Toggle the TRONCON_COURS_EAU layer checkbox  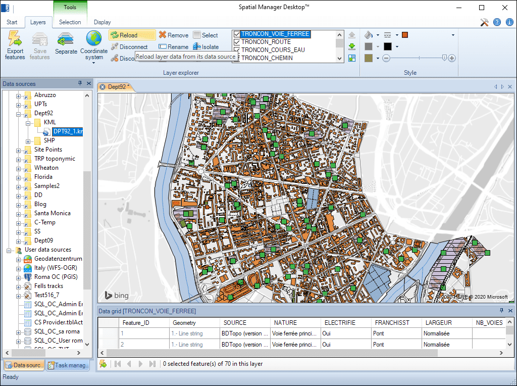point(237,50)
